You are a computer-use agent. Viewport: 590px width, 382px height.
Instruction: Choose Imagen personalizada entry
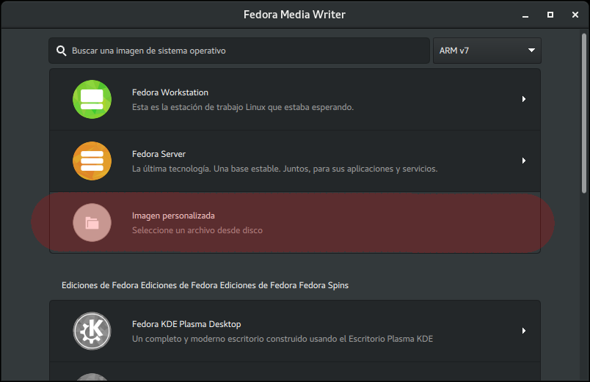[295, 223]
